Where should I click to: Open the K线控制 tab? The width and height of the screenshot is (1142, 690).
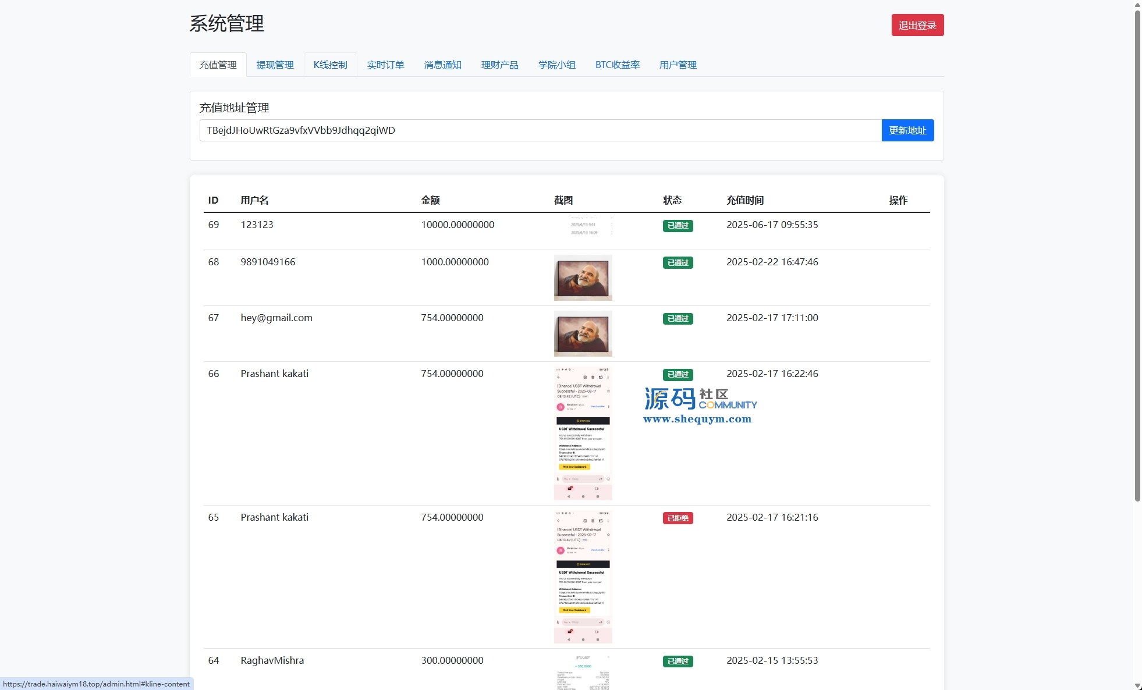point(330,65)
